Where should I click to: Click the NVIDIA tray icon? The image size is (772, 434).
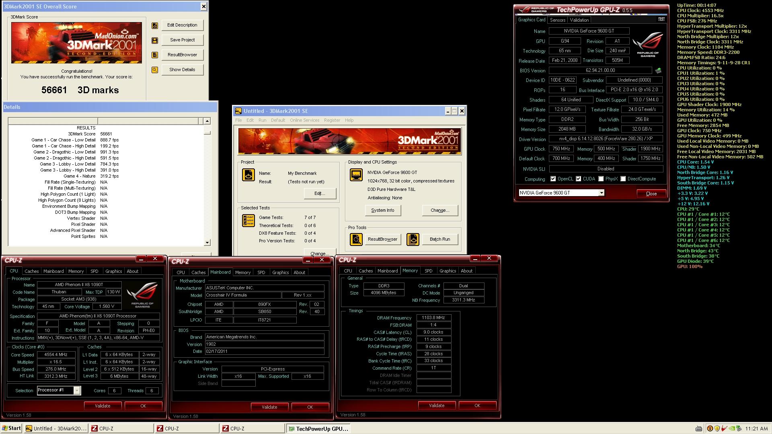pos(732,429)
